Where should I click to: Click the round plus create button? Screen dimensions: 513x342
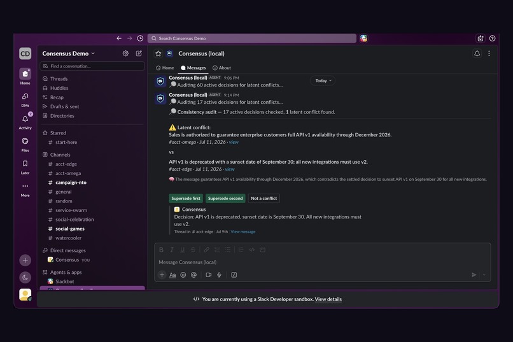tap(25, 260)
